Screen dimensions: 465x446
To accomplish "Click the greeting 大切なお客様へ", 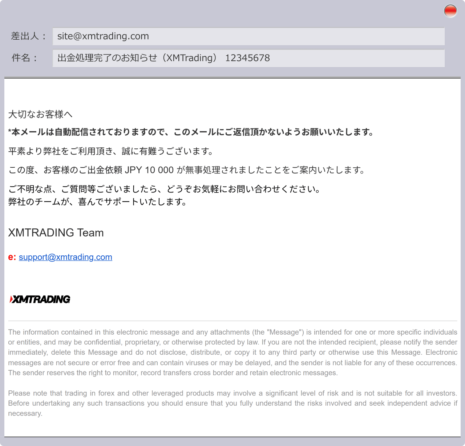I will [40, 114].
